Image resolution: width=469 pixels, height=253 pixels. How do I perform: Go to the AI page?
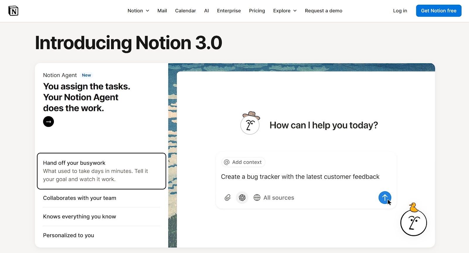(x=206, y=11)
